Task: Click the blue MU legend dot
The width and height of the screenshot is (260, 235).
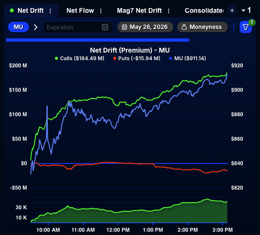Action: (170, 58)
